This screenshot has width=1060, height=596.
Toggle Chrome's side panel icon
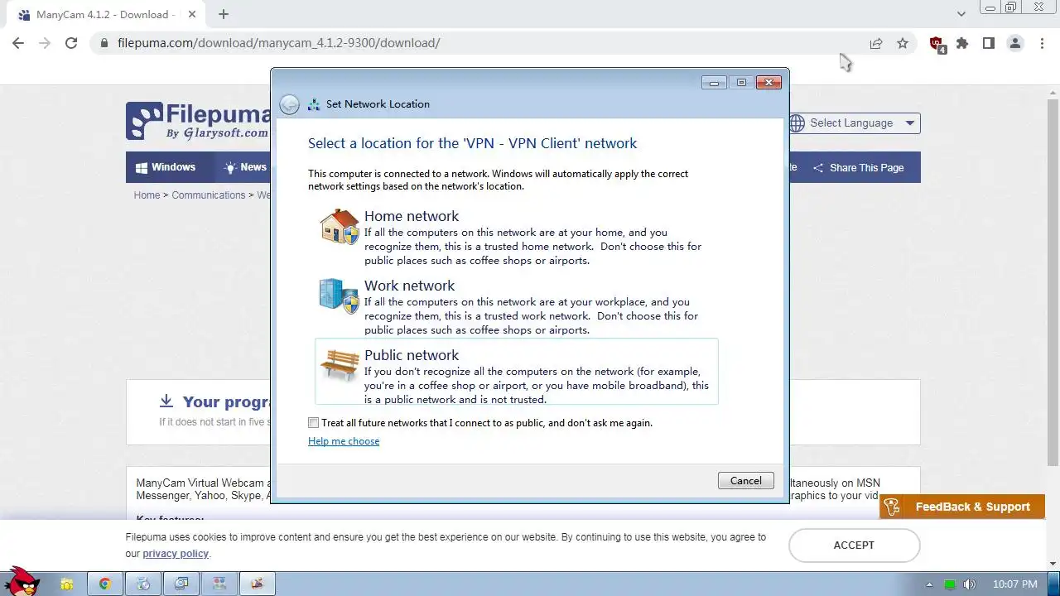pos(989,43)
